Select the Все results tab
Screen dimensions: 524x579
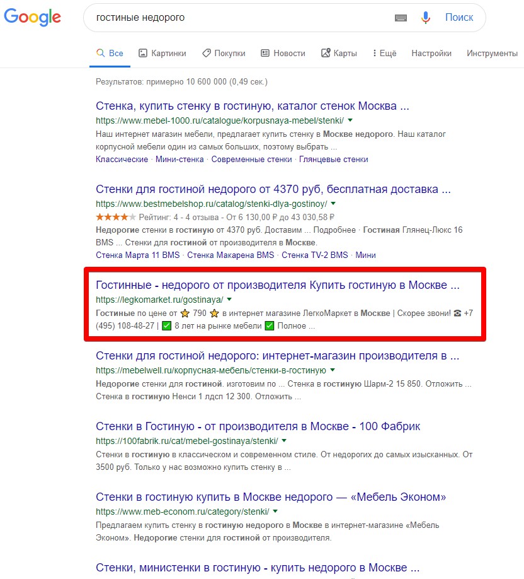pos(110,53)
